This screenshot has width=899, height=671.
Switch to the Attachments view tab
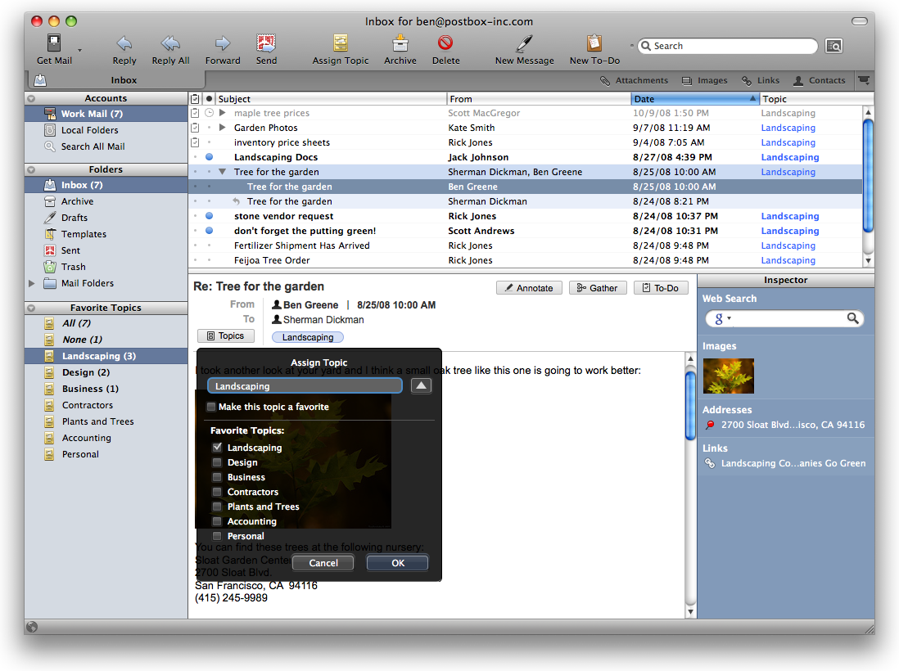click(x=634, y=81)
